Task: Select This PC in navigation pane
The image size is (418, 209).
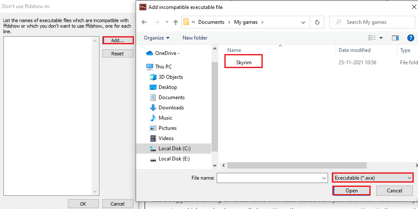Action: coord(159,66)
